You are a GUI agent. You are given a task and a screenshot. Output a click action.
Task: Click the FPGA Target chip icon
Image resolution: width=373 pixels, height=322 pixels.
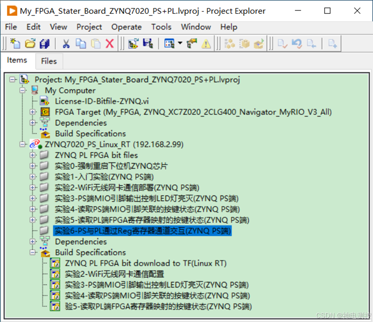(45, 112)
